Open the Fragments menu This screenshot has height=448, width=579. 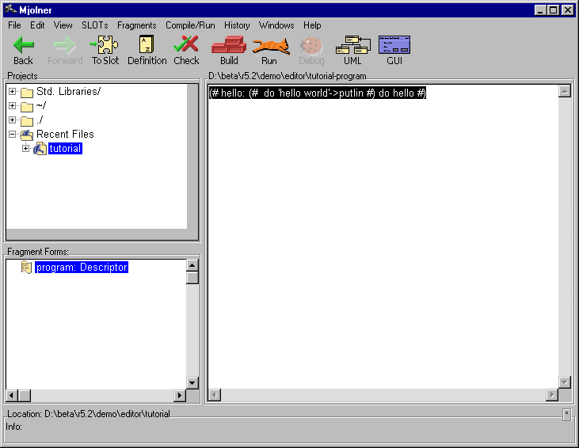click(136, 25)
